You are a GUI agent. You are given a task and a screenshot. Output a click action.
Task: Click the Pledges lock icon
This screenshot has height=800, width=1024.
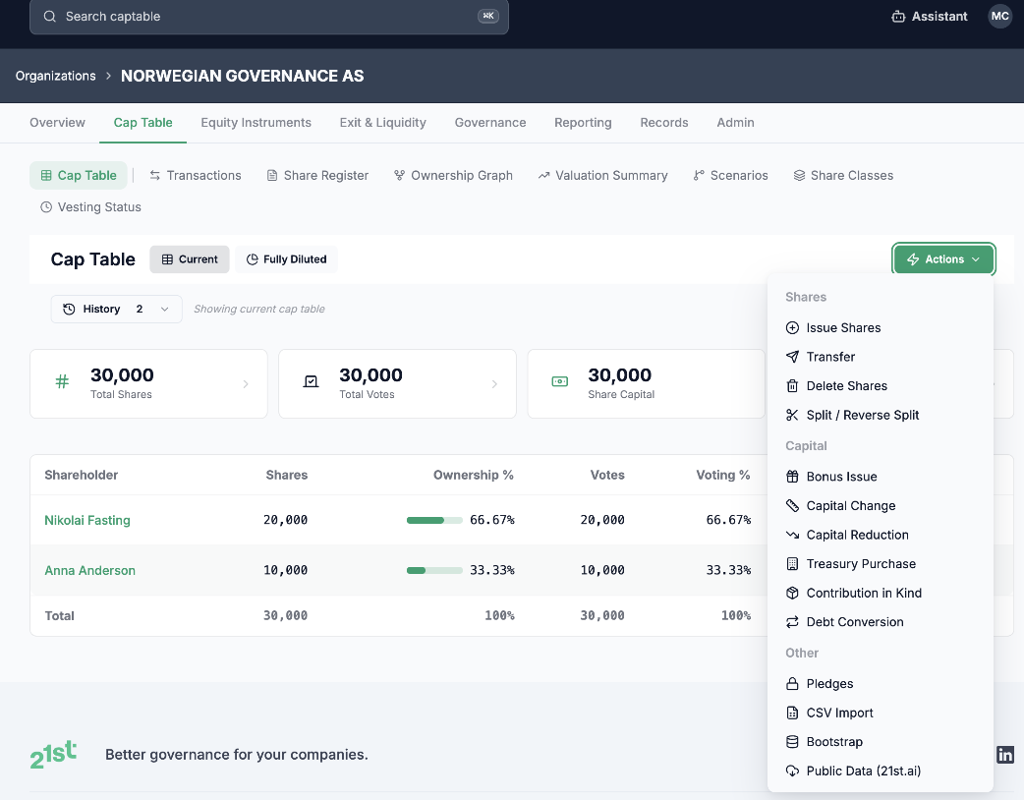pyautogui.click(x=792, y=684)
